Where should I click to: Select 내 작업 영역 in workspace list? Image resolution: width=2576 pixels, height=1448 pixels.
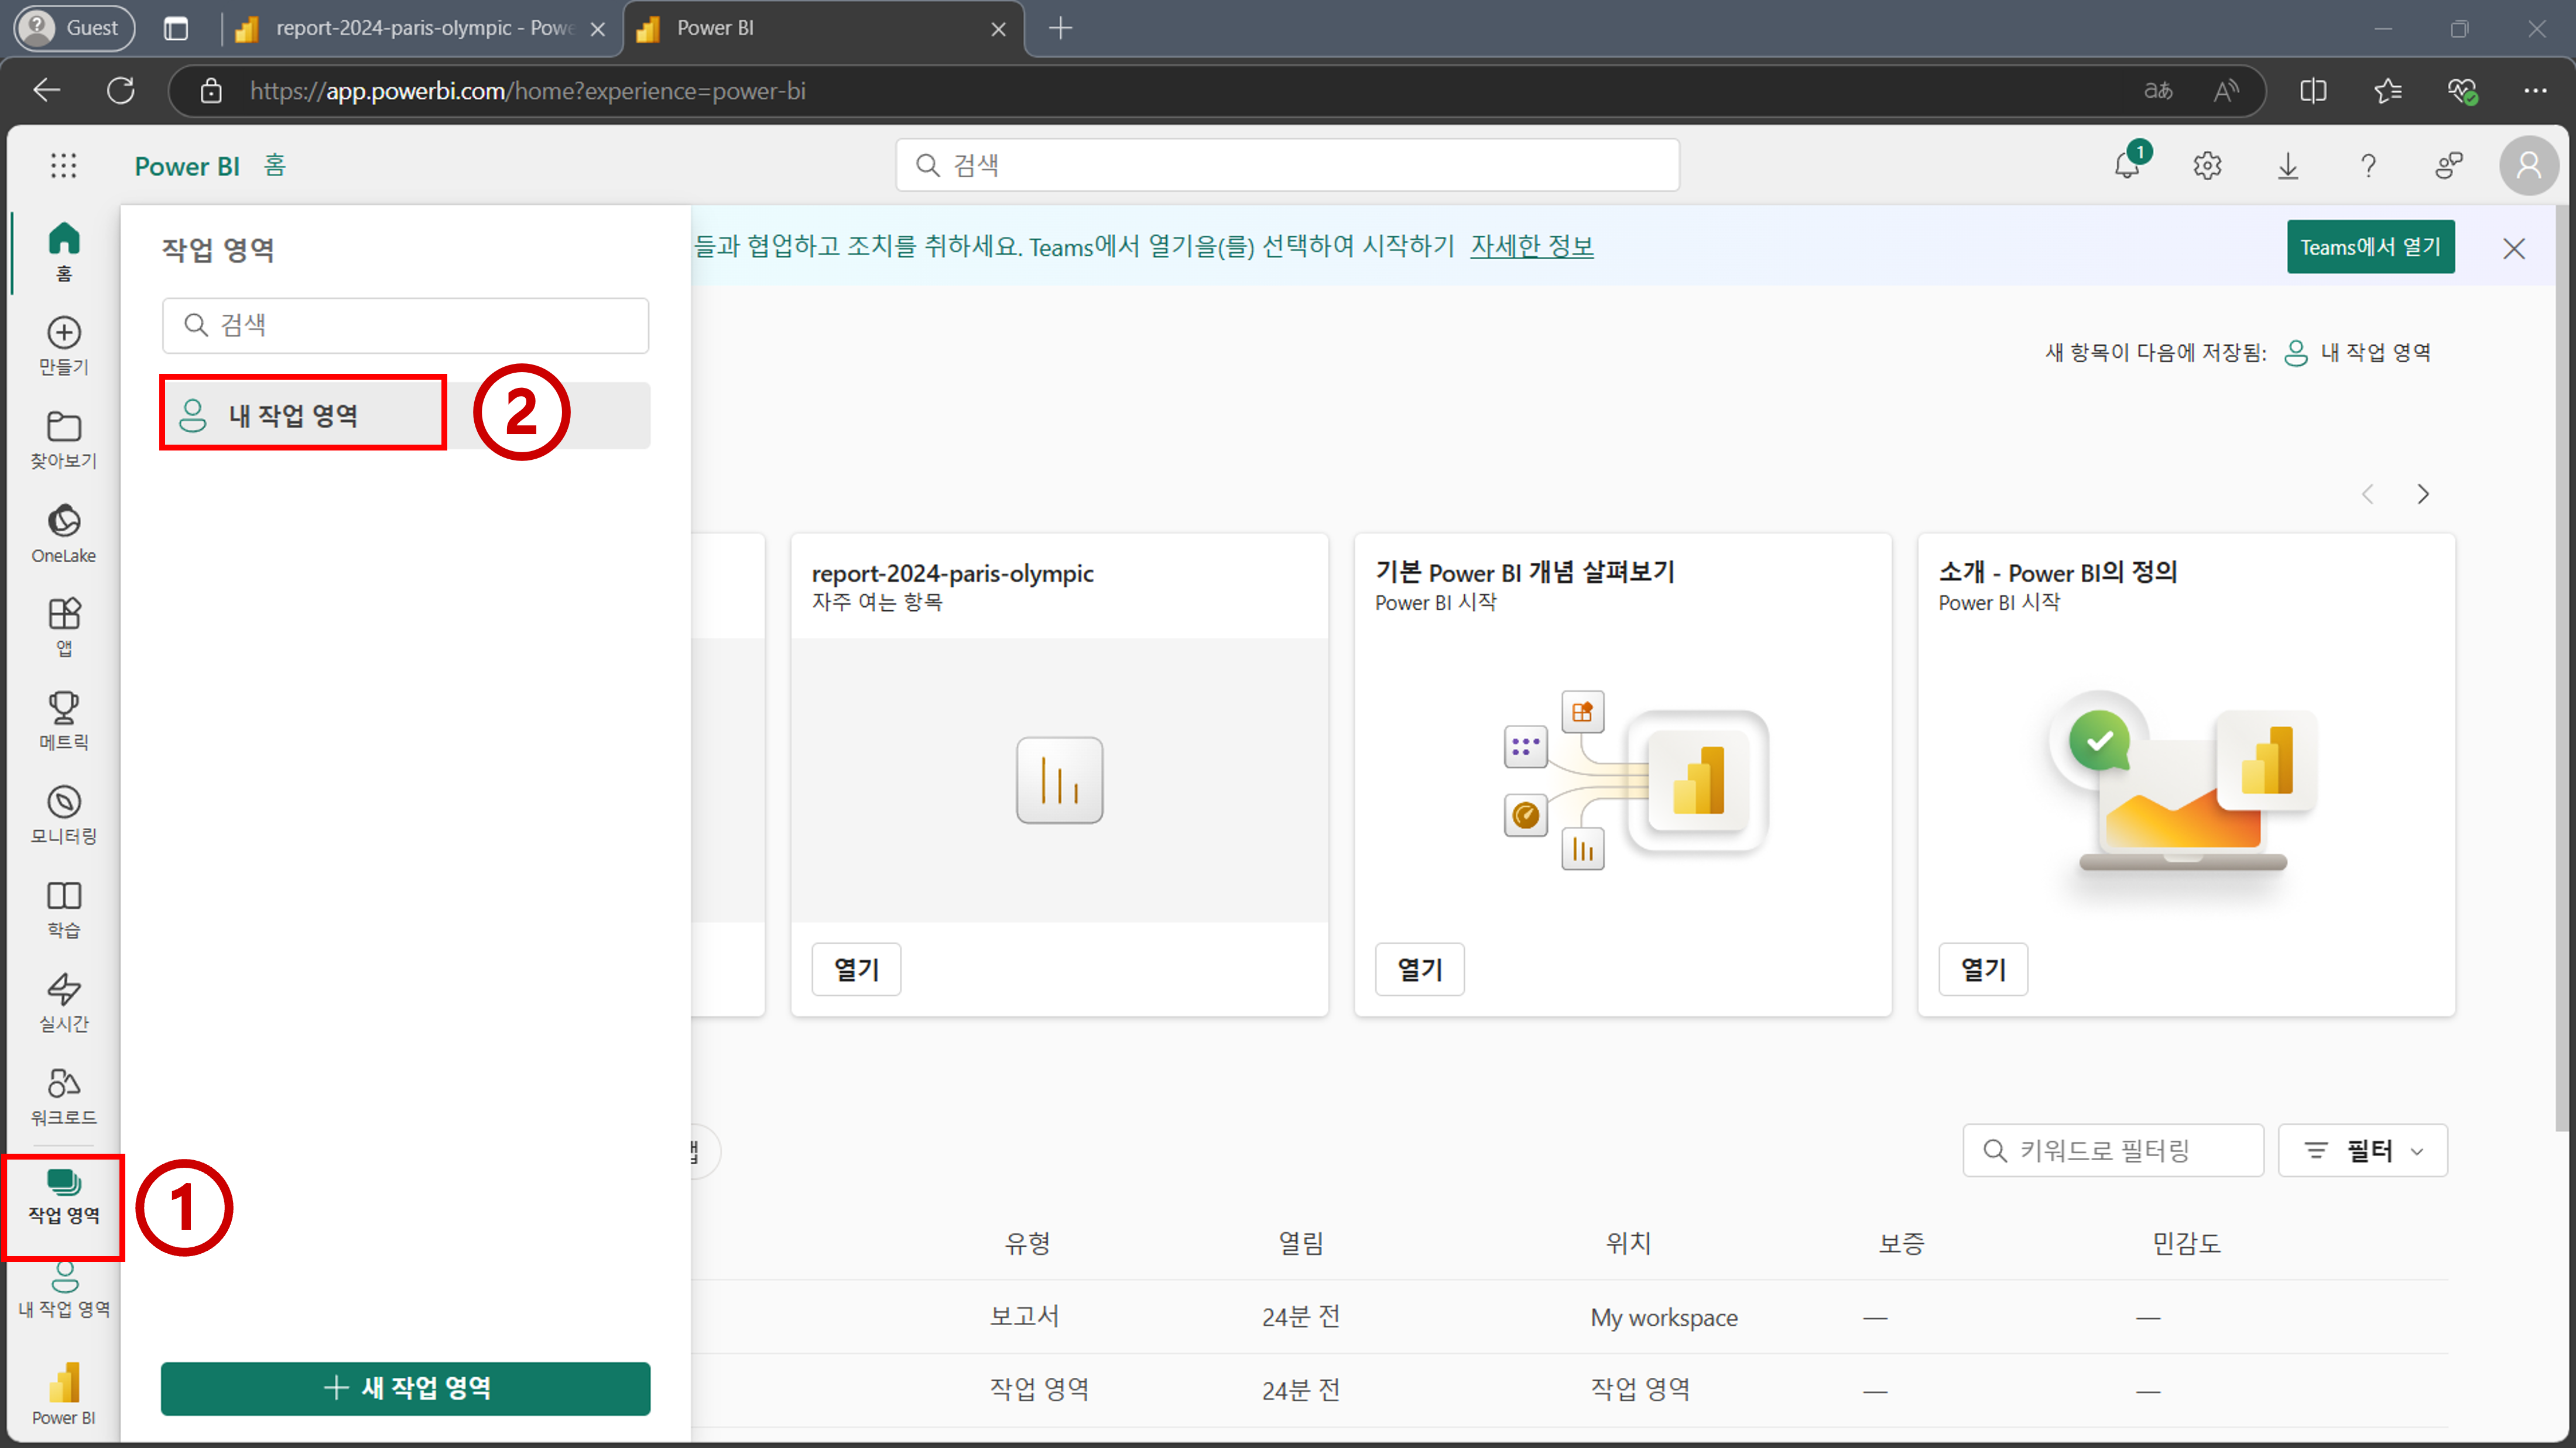[405, 415]
